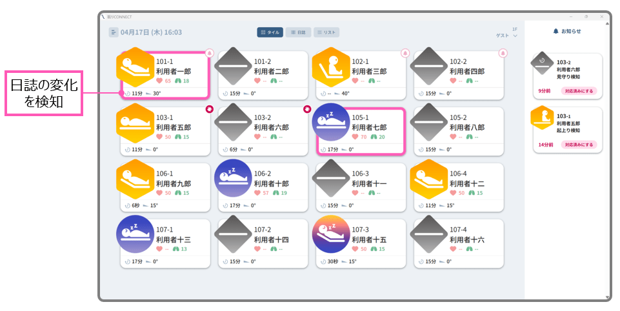The height and width of the screenshot is (311, 620).
Task: Click the お知らせ bell icon
Action: (556, 31)
